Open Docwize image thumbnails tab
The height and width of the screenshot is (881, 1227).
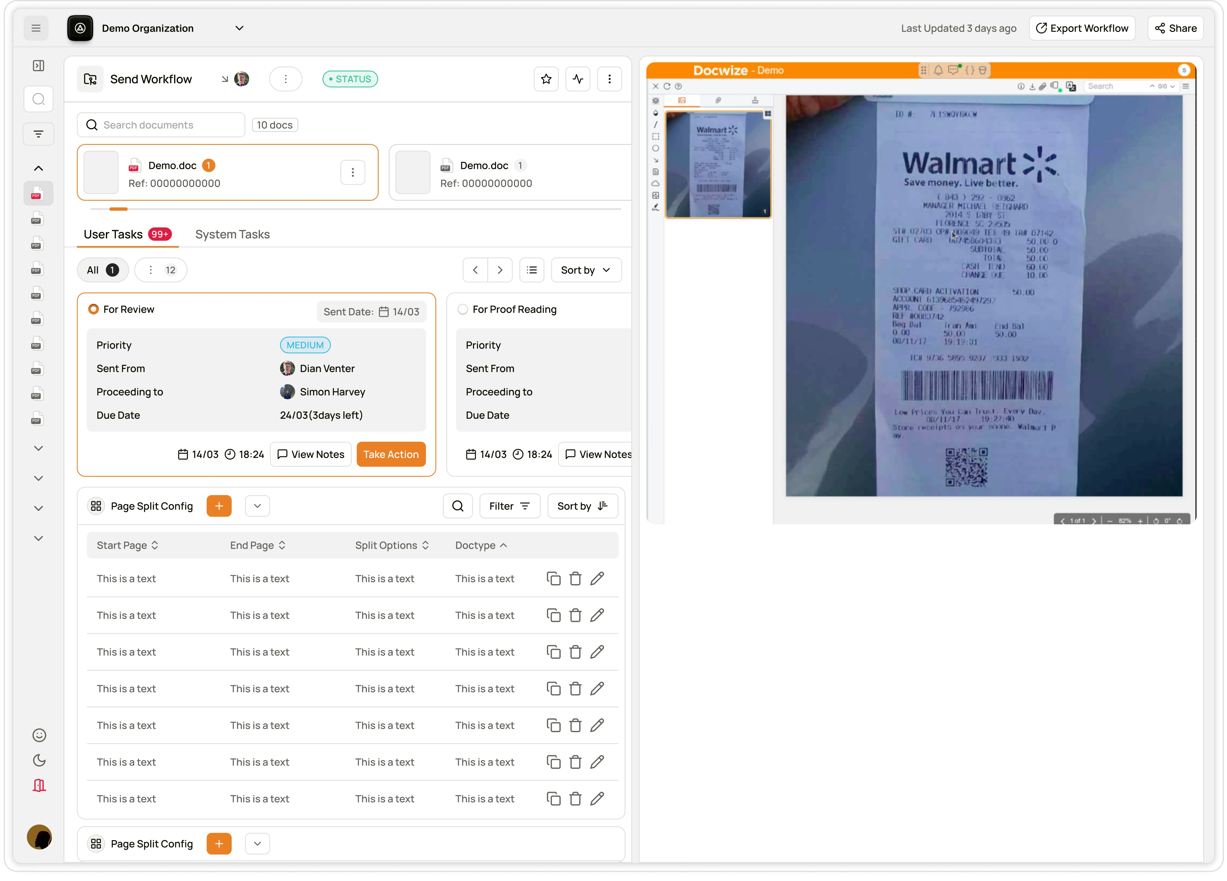click(682, 100)
